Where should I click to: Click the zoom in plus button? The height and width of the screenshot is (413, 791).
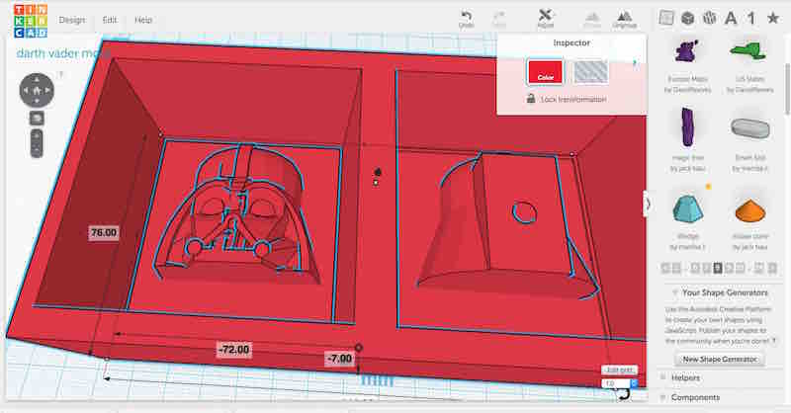[37, 136]
